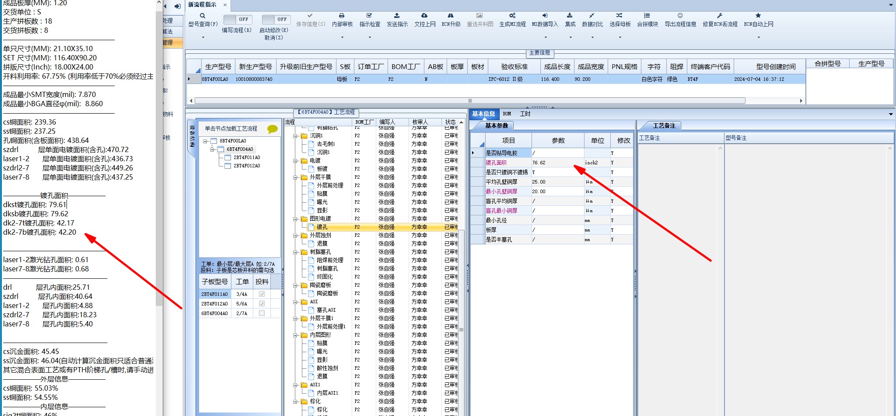The height and width of the screenshot is (416, 896).
Task: Click the 生产型号 column header
Action: [x=218, y=66]
